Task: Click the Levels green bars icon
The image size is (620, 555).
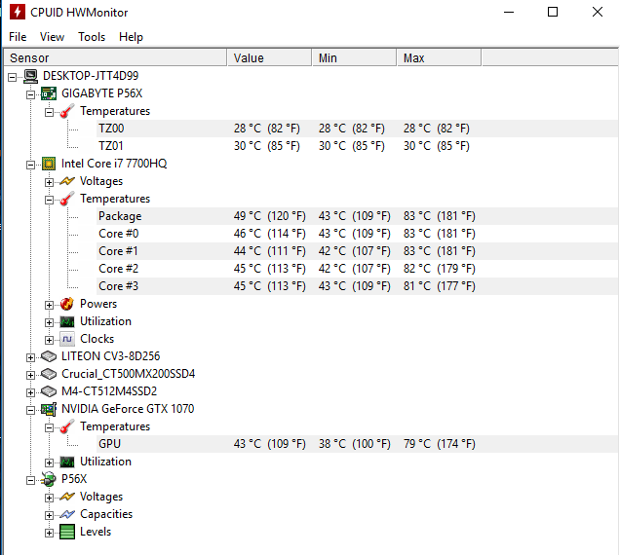Action: point(67,532)
